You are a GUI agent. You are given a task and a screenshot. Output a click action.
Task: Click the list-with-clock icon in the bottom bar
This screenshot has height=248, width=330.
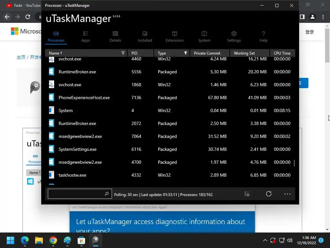[247, 194]
